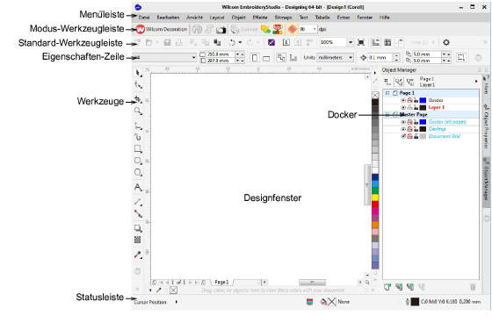Set page to landscape orientation
Screen dimensions: 492x323
tap(266, 58)
